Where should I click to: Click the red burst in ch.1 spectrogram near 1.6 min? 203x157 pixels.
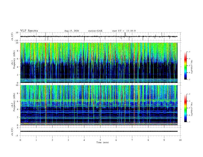(x=46, y=63)
